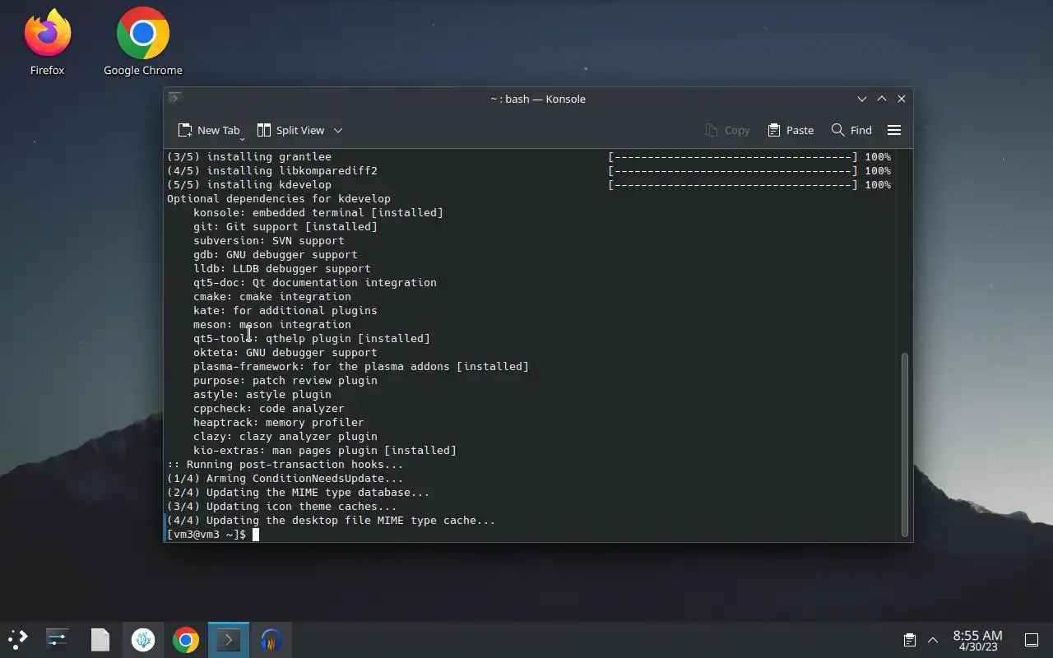Viewport: 1053px width, 658px height.
Task: Click the 'git: Git support [installed]' line
Action: click(x=285, y=227)
